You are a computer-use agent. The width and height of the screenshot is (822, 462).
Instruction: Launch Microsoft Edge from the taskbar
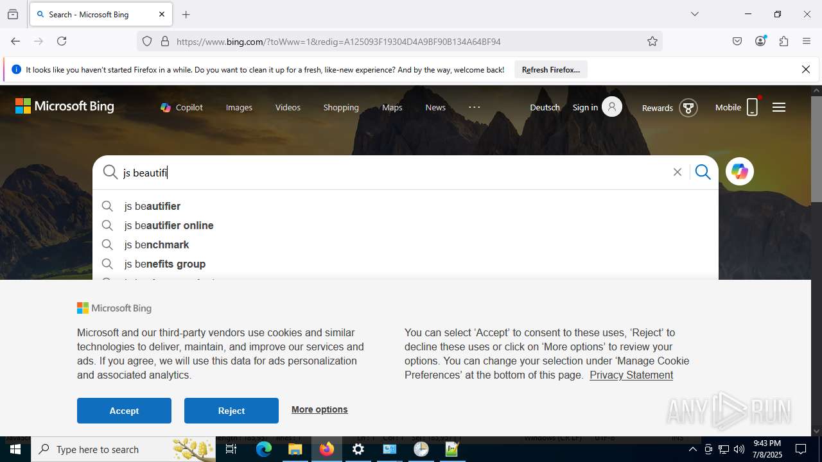point(264,449)
